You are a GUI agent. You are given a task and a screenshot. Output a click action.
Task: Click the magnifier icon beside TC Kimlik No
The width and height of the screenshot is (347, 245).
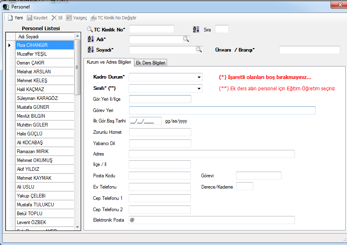90,29
